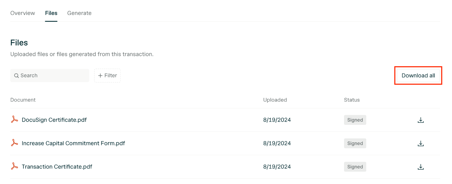Click the PDF icon for DocuSign Certificate
Image resolution: width=452 pixels, height=184 pixels.
(x=14, y=120)
